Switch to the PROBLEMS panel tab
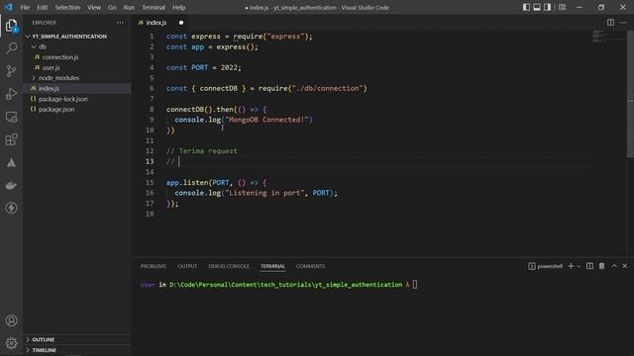 coord(154,266)
